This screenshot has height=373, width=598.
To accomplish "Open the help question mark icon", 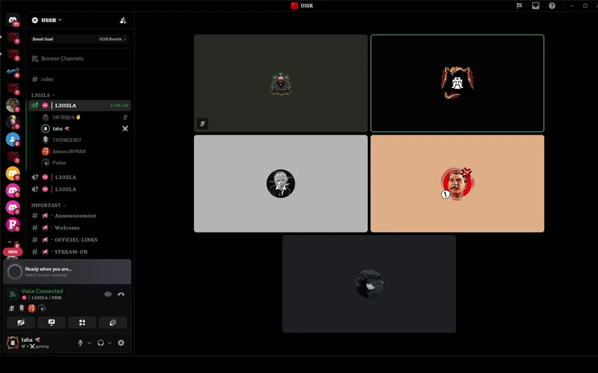I will tap(552, 6).
